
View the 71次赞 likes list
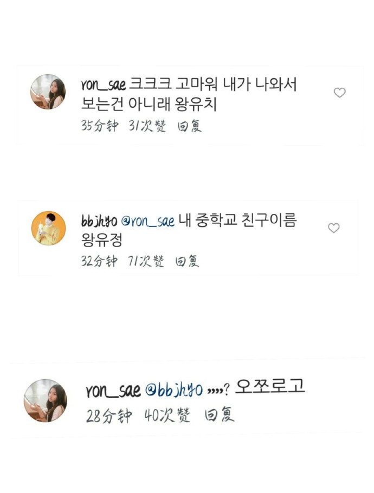pos(146,261)
